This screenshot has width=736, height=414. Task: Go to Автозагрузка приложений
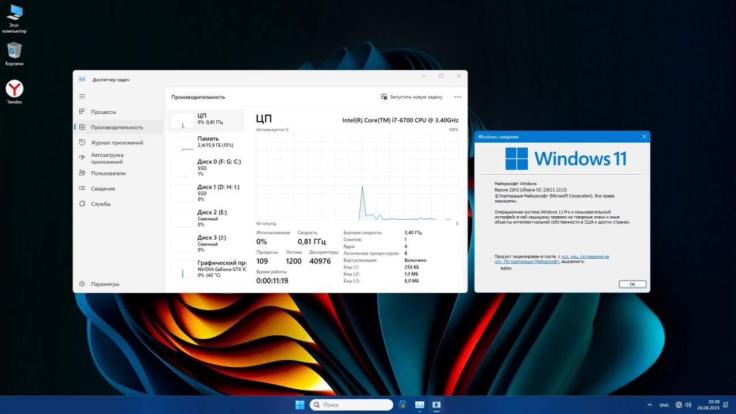click(119, 158)
